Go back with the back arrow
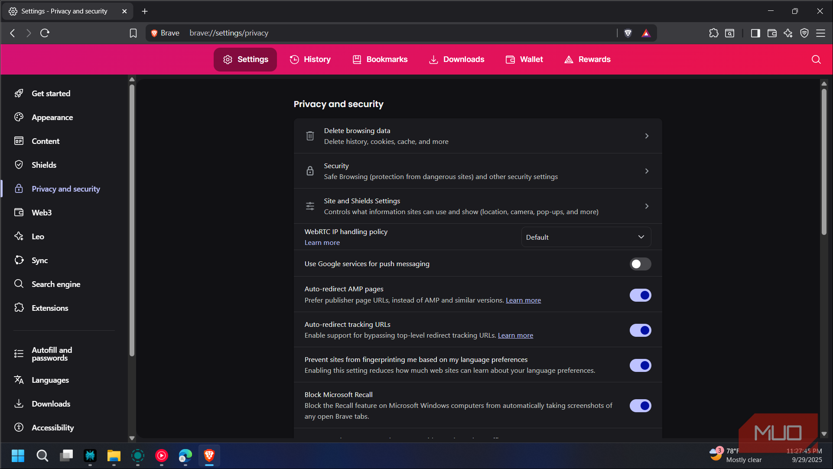The image size is (833, 469). point(13,33)
